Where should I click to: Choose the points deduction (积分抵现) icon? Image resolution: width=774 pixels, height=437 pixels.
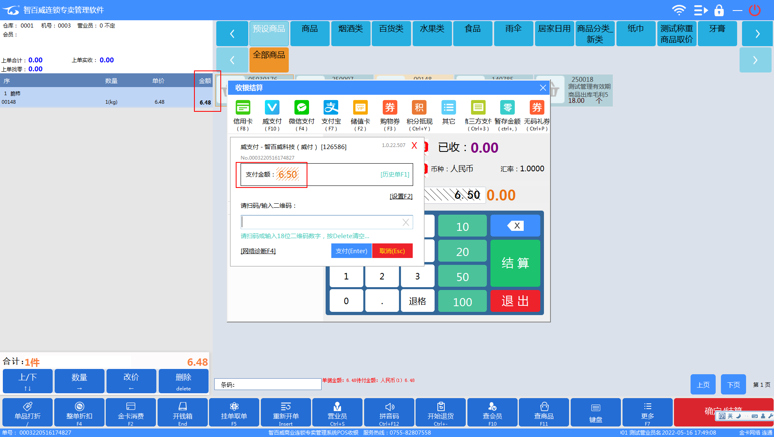pos(419,108)
